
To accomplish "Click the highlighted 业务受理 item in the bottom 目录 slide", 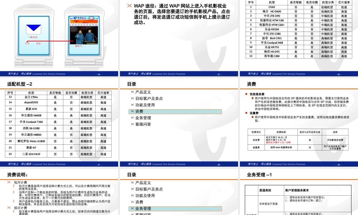I will point(175,209).
